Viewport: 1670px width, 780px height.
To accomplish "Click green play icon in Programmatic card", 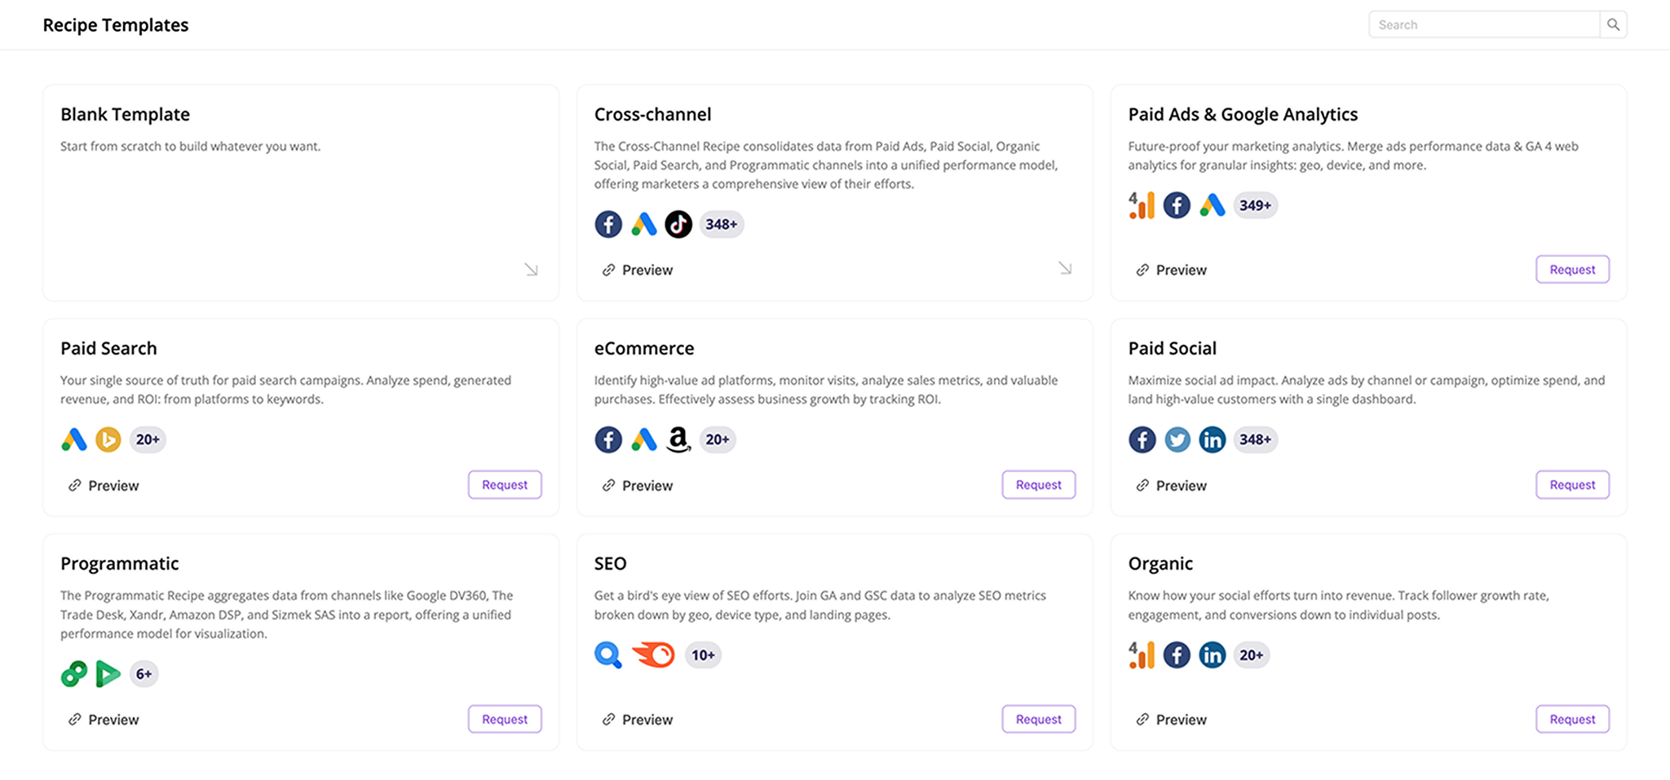I will [108, 674].
